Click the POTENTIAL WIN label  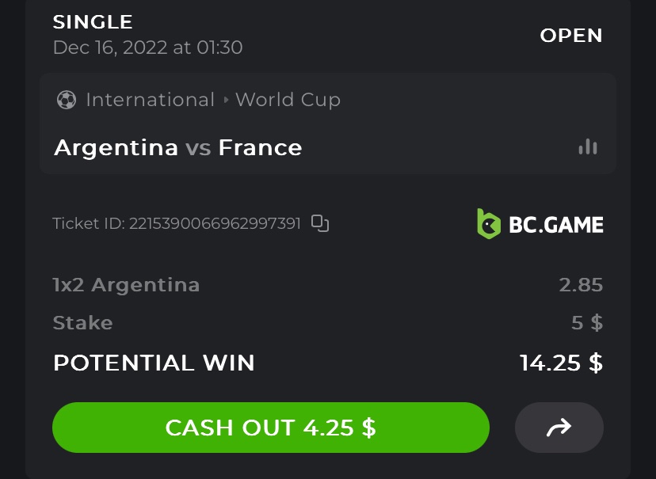click(x=154, y=363)
